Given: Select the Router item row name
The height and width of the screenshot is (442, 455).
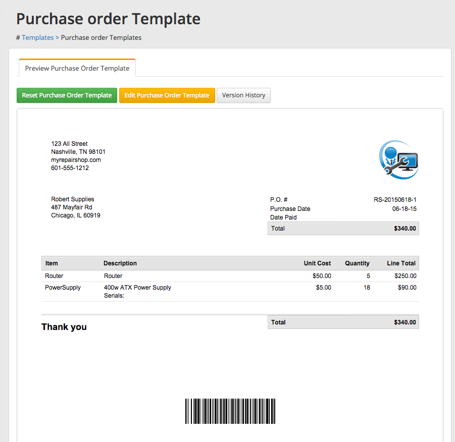Looking at the screenshot, I should pyautogui.click(x=54, y=276).
